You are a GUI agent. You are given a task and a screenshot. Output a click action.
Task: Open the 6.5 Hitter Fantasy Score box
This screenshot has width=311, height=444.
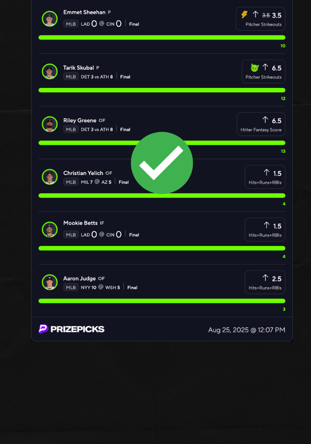pyautogui.click(x=261, y=124)
